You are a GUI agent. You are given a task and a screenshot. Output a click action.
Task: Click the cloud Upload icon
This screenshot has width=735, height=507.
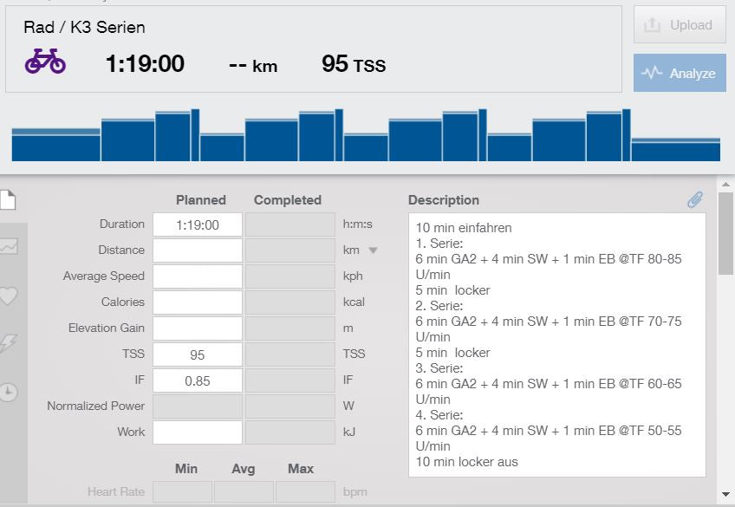[651, 24]
